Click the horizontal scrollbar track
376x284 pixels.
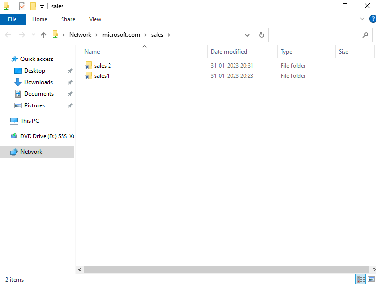click(x=227, y=270)
